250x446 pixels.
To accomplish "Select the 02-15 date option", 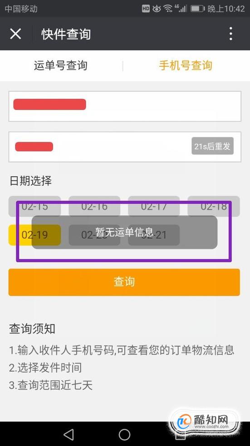I will point(35,206).
